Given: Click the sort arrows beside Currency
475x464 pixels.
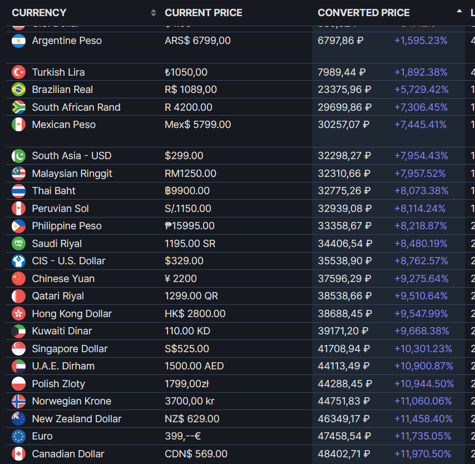Looking at the screenshot, I should (x=154, y=13).
